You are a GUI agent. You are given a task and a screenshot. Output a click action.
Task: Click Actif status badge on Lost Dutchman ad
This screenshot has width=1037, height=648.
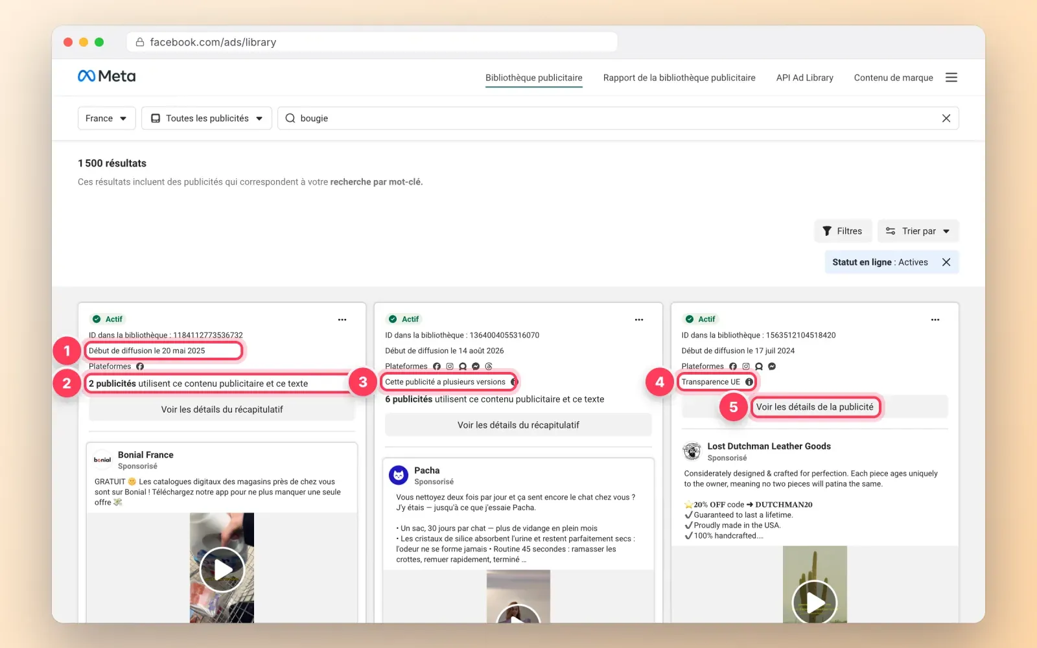click(x=700, y=319)
